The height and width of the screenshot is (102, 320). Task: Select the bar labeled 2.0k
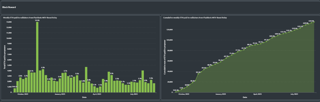click(89, 87)
